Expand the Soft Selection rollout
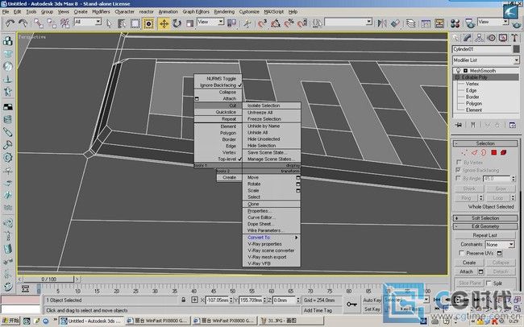This screenshot has height=327, width=524. click(x=485, y=218)
